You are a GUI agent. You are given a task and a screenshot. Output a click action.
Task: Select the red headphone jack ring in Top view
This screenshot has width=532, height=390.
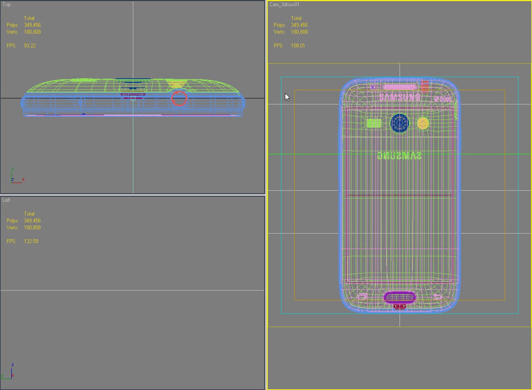click(179, 98)
